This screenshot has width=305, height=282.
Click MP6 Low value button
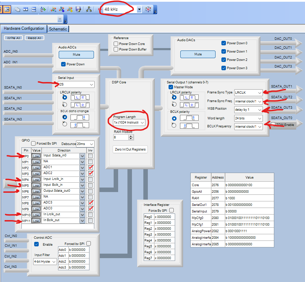coord(36,191)
